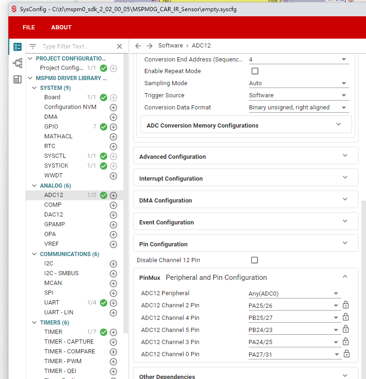The width and height of the screenshot is (366, 379).
Task: Lock the ADC12 Channel 2 Pin assignment
Action: pos(346,305)
